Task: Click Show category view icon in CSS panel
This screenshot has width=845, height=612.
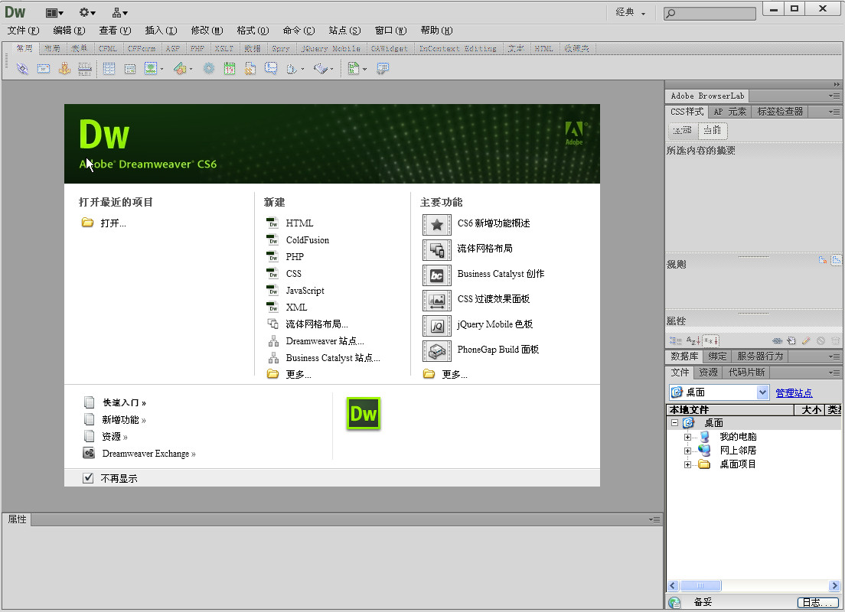Action: [x=675, y=340]
